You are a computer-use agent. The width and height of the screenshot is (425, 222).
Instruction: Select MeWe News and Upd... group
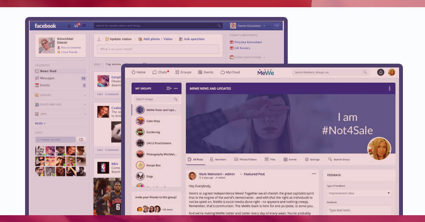click(156, 110)
